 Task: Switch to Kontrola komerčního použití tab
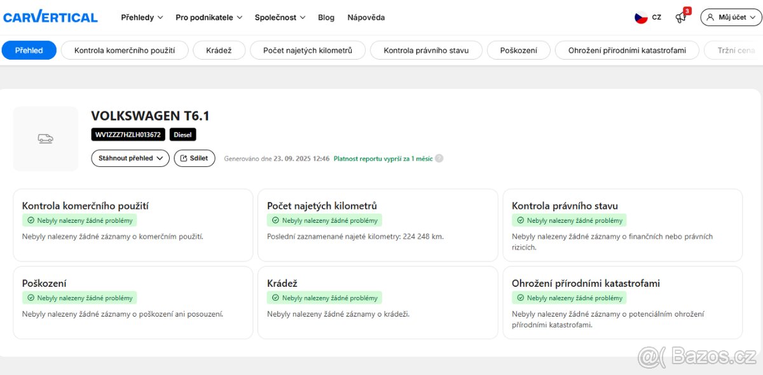point(125,50)
